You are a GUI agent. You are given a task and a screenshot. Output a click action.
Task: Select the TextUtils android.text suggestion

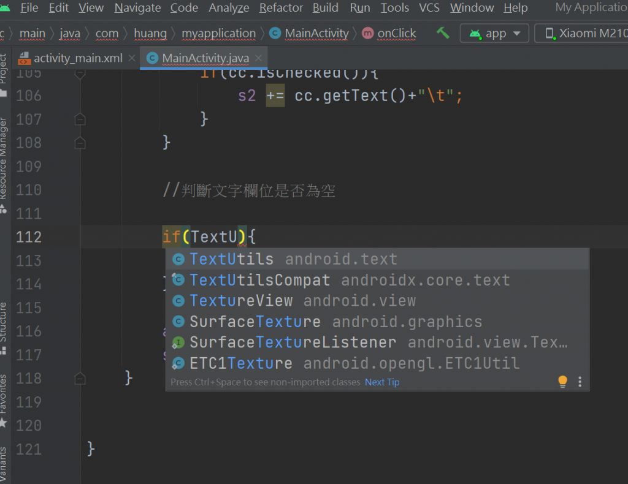tap(377, 259)
